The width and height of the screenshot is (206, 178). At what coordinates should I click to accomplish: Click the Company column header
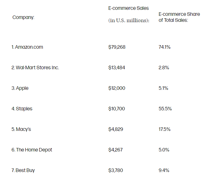(x=23, y=17)
